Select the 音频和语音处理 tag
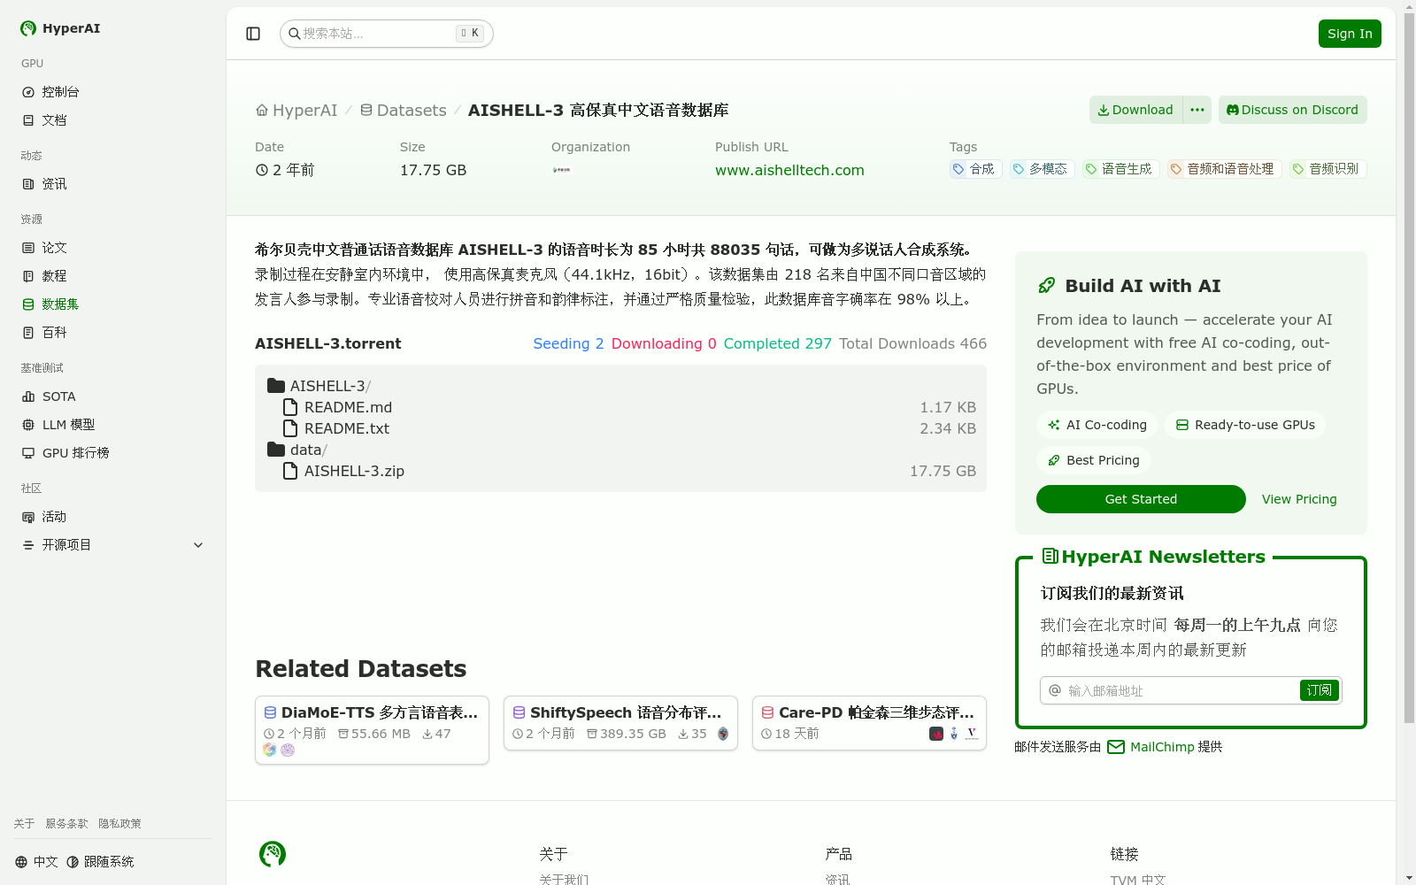Viewport: 1416px width, 885px height. pyautogui.click(x=1224, y=169)
